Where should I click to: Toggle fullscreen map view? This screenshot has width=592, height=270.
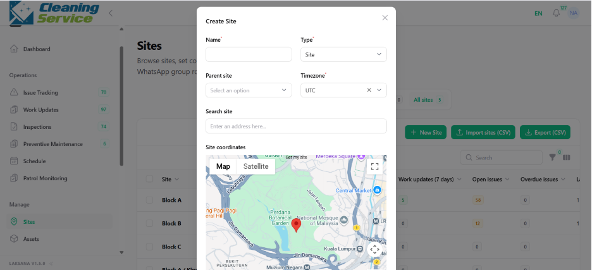[x=374, y=166]
